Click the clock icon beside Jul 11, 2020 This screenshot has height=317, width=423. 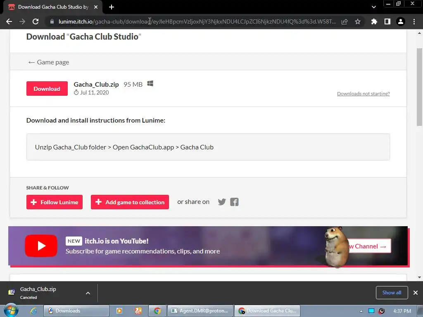76,92
